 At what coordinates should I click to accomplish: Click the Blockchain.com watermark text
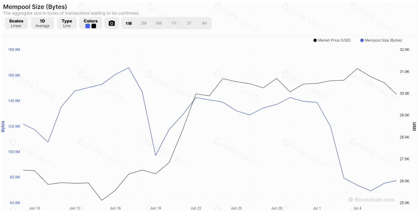[375, 200]
